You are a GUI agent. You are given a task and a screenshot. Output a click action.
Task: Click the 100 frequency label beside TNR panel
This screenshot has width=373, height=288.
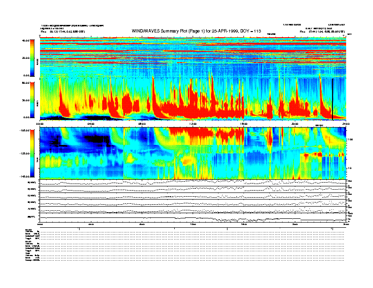coord(350,139)
